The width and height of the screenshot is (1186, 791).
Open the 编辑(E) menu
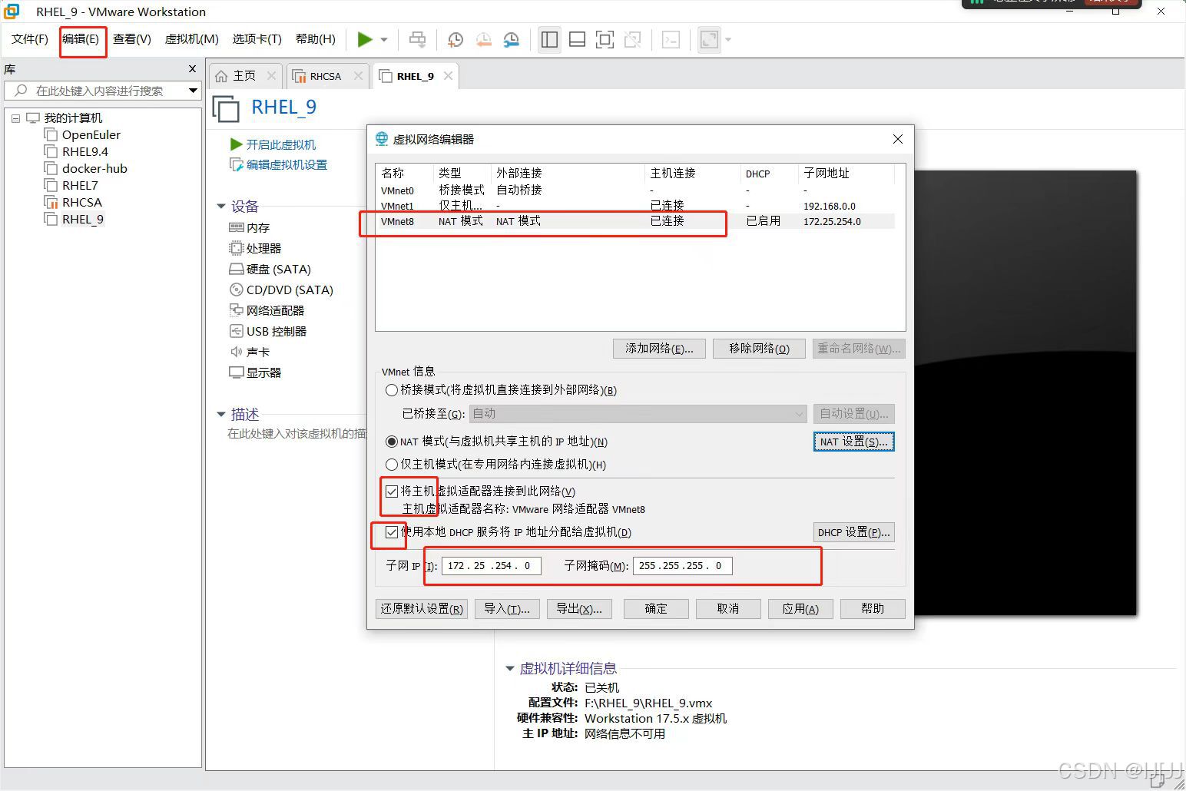[81, 39]
